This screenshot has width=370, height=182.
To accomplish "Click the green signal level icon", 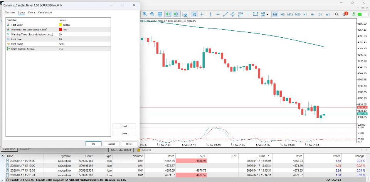I will [354, 14].
